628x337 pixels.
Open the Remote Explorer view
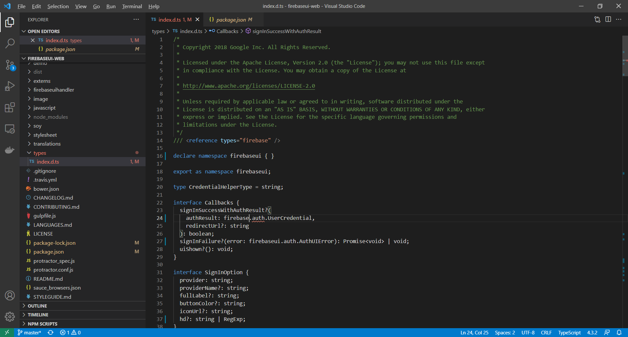point(10,129)
